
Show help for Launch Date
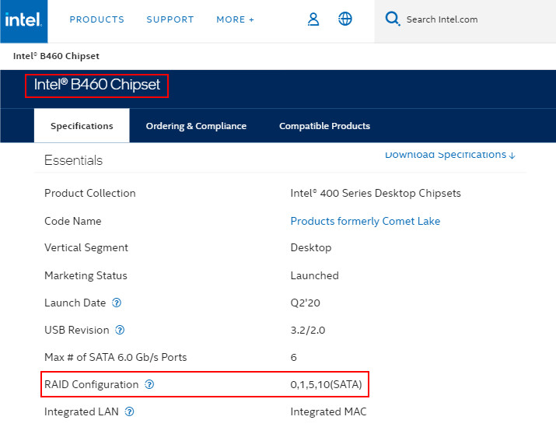coord(117,303)
